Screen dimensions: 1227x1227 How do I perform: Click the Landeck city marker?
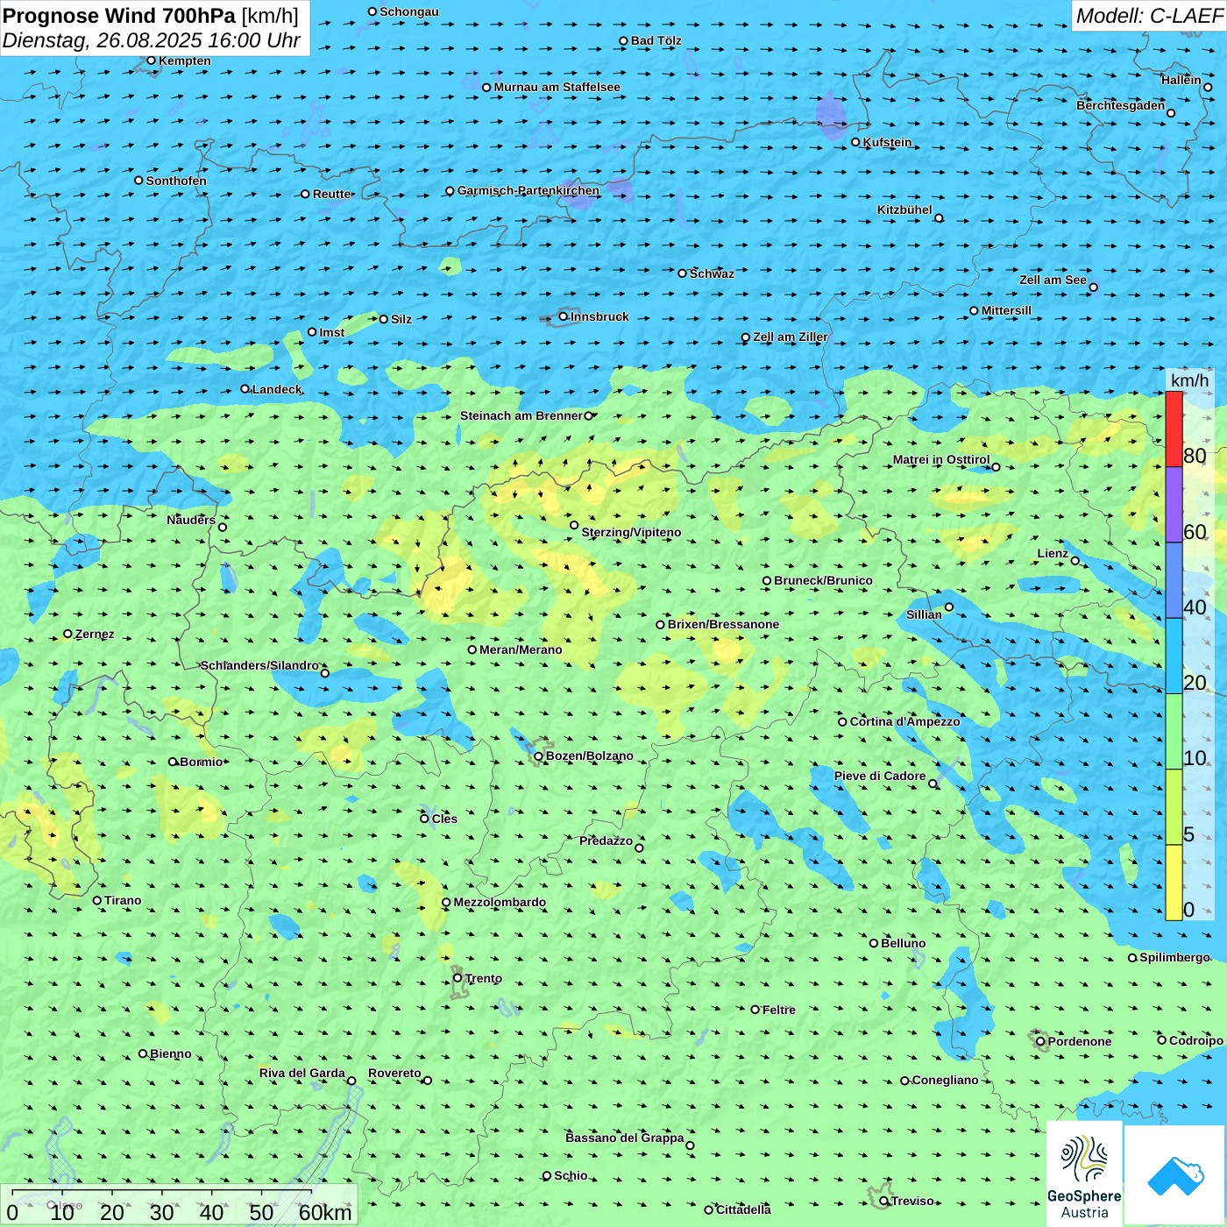245,389
